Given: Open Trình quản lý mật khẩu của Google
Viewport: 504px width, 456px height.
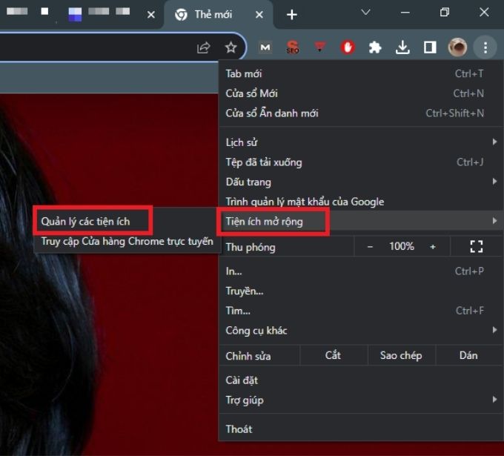Looking at the screenshot, I should (x=360, y=202).
